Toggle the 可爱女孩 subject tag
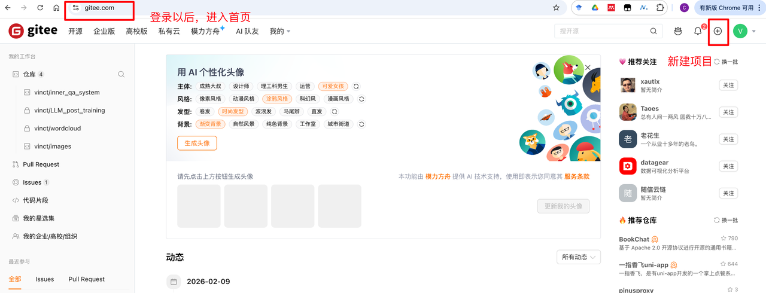This screenshot has height=293, width=766. pyautogui.click(x=333, y=86)
